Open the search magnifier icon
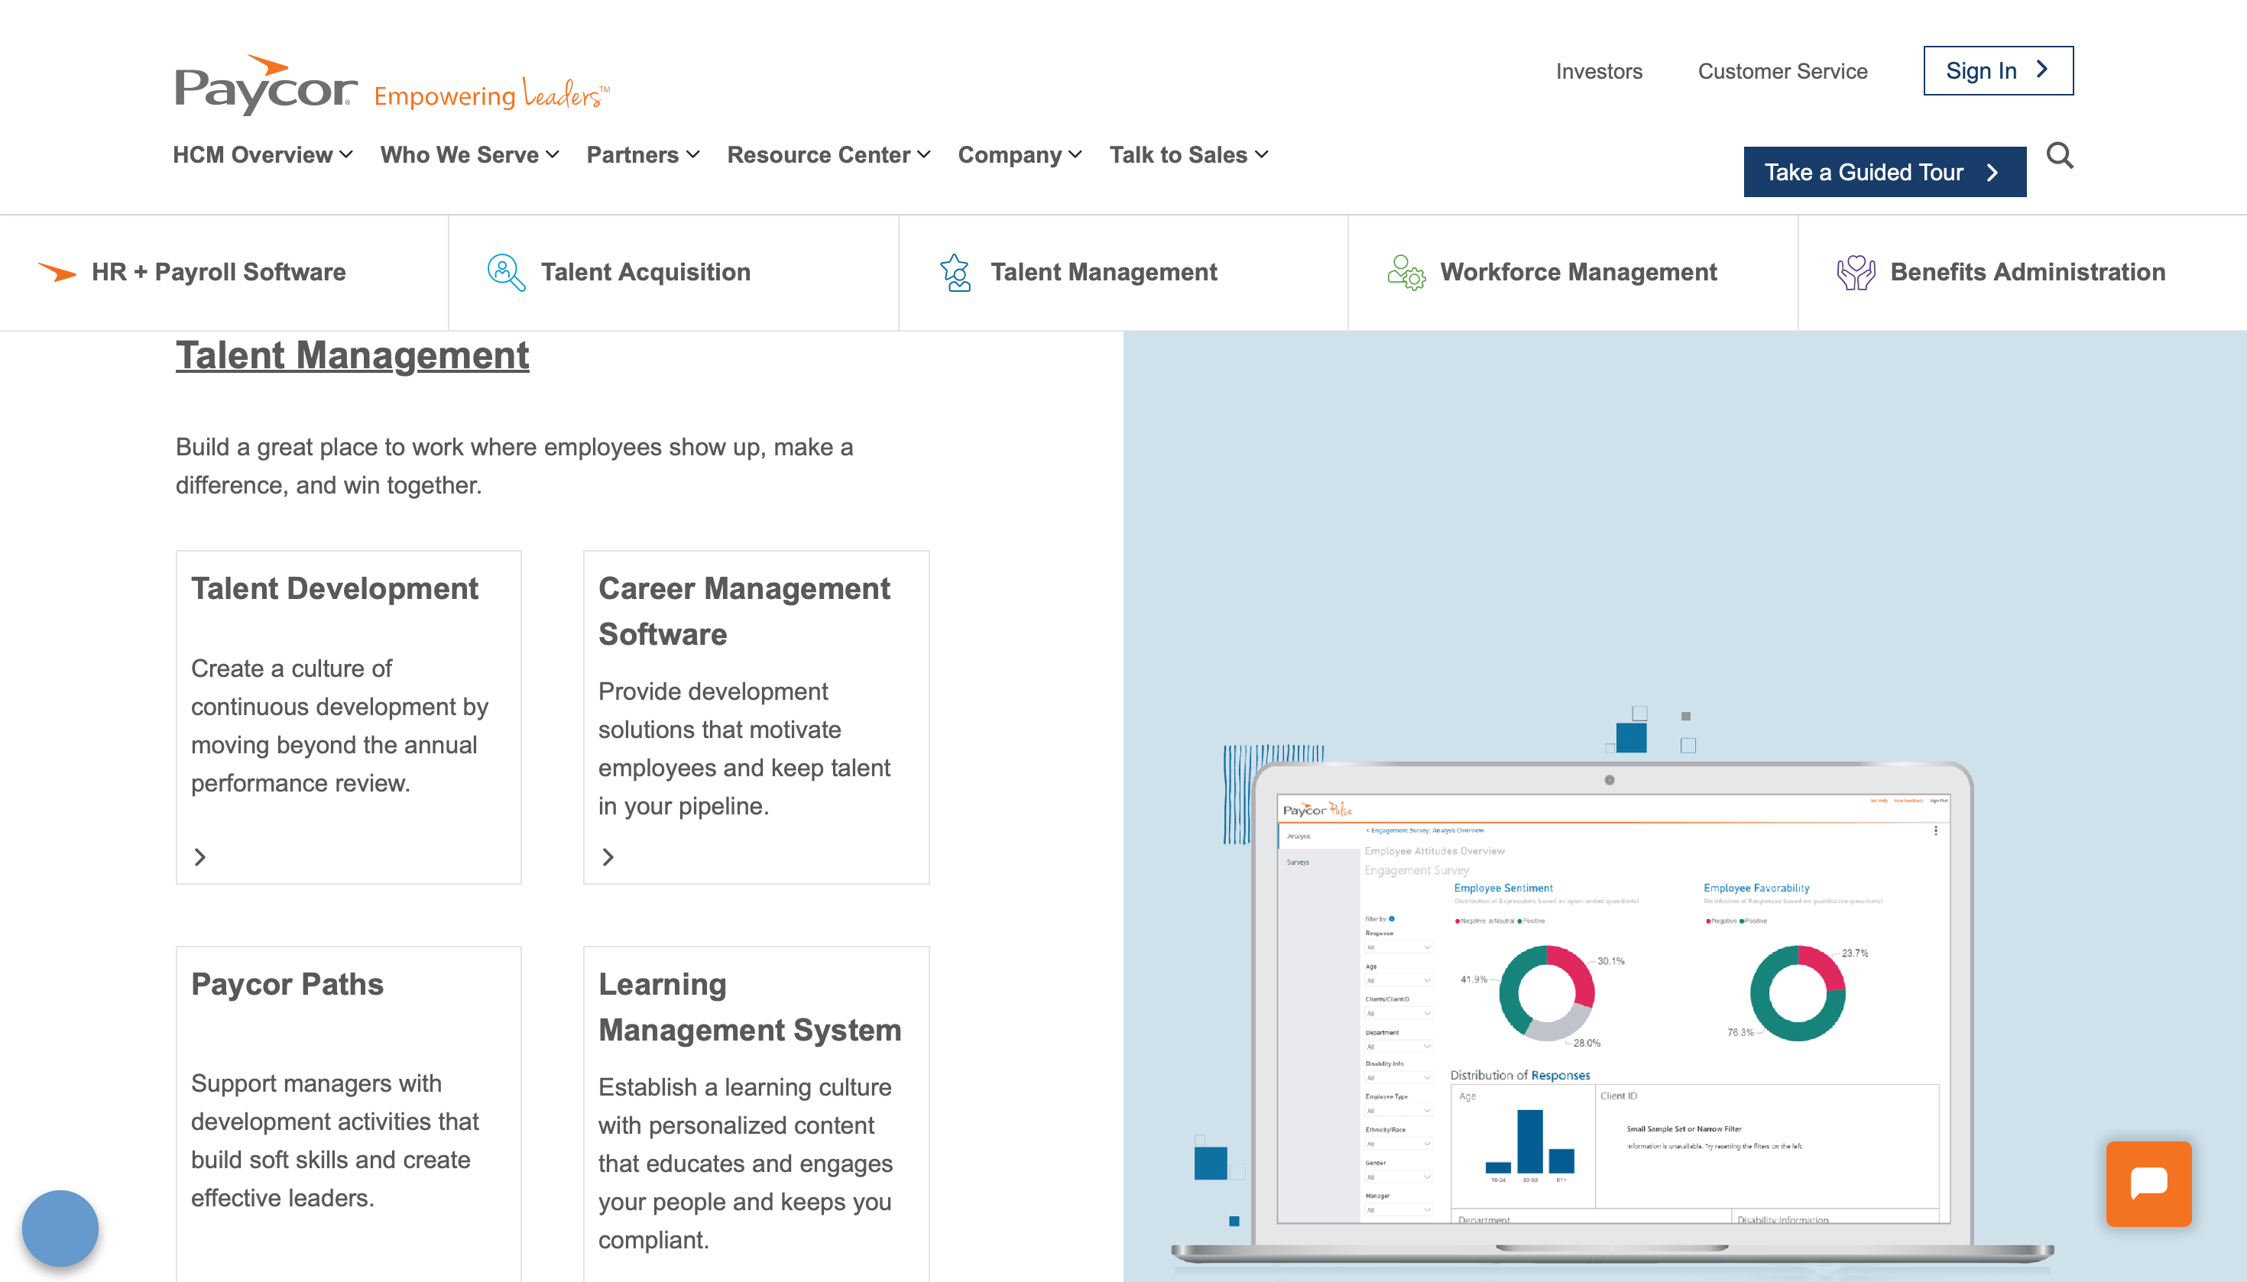The image size is (2247, 1282). pyautogui.click(x=2060, y=156)
